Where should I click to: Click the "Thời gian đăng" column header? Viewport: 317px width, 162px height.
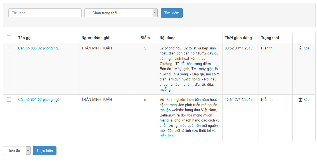[238, 38]
